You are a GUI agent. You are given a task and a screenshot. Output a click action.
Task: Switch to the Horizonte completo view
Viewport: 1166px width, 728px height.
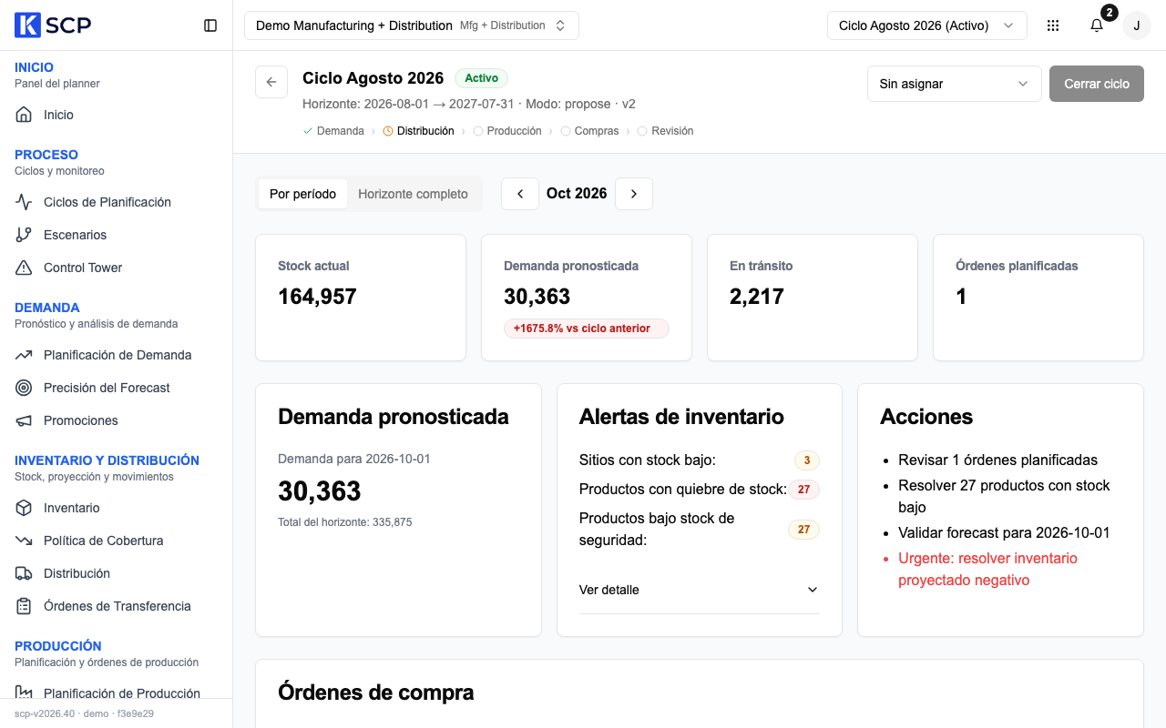(x=413, y=194)
